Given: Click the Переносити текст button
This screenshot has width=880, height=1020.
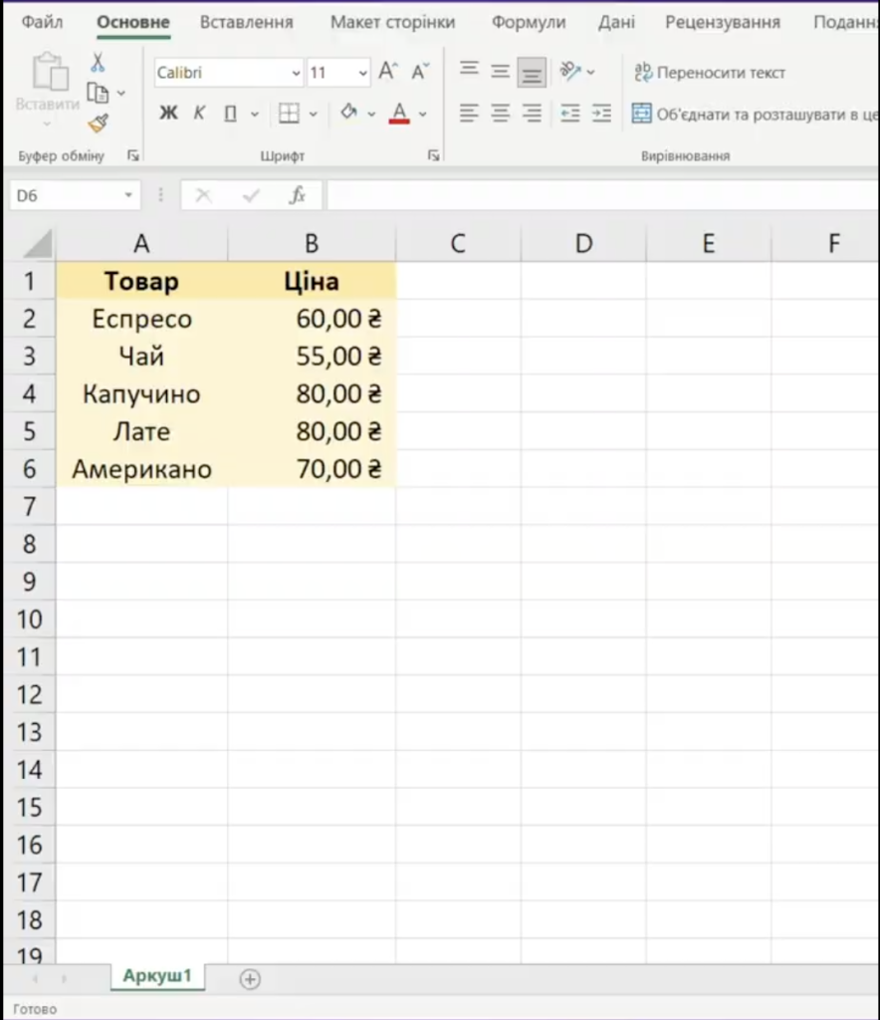Looking at the screenshot, I should tap(710, 73).
